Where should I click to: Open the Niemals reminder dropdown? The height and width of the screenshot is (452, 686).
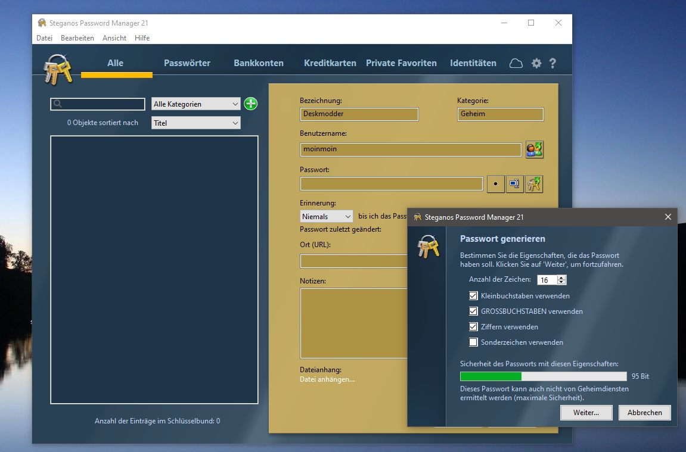[327, 216]
